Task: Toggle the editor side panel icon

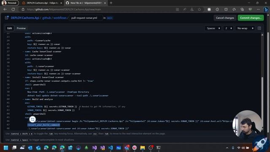Action: point(259,28)
